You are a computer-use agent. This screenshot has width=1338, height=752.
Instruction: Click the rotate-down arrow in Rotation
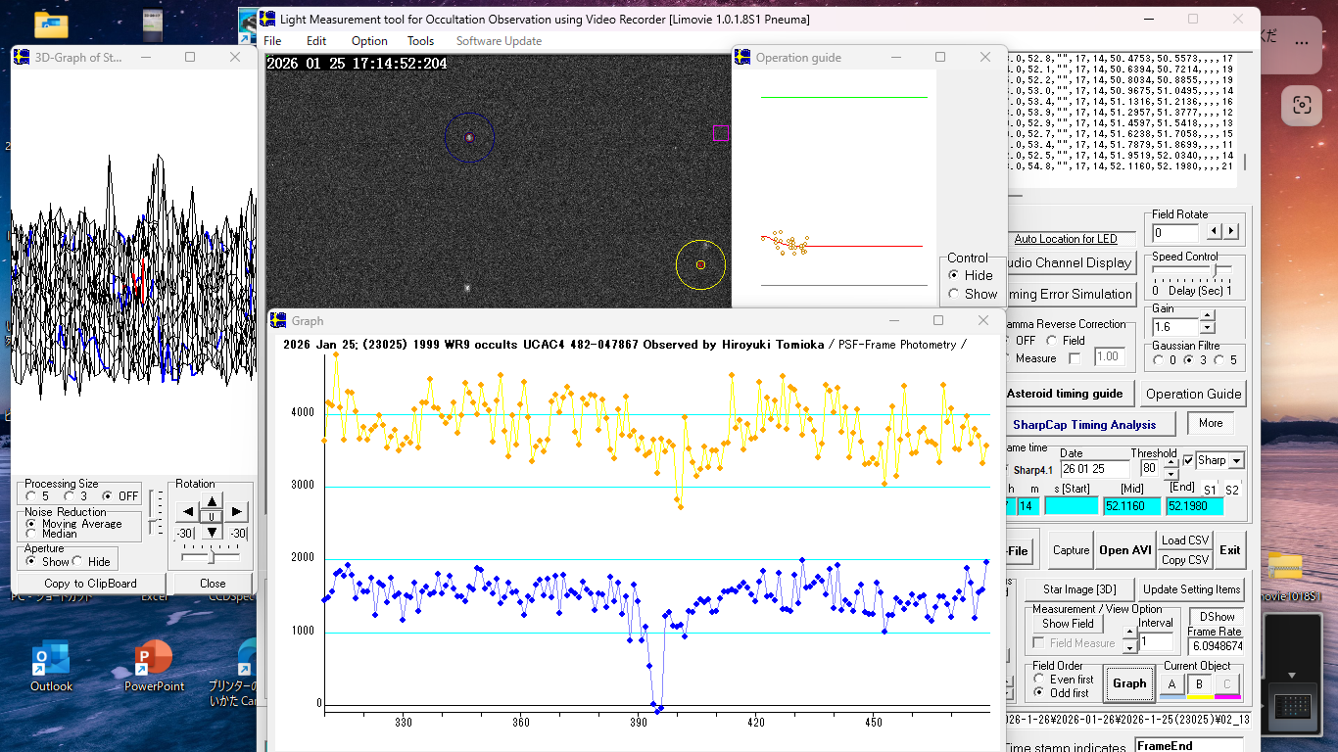point(213,532)
